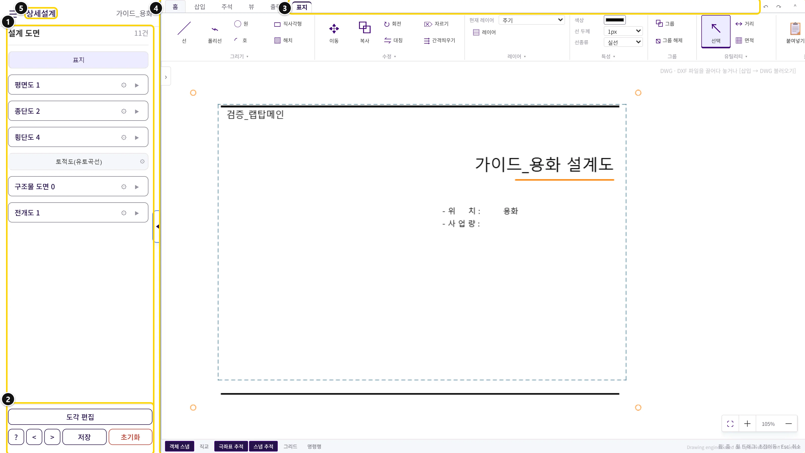Click the 붙여넣기 paste icon

click(x=795, y=32)
